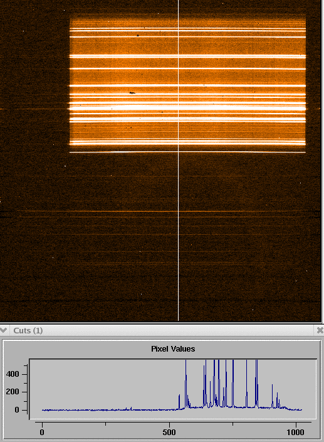
Task: Select the Cuts (1) panel header
Action: 162,330
